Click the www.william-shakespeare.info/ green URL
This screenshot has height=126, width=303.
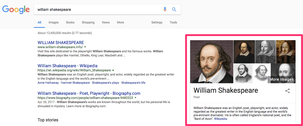pyautogui.click(x=60, y=47)
